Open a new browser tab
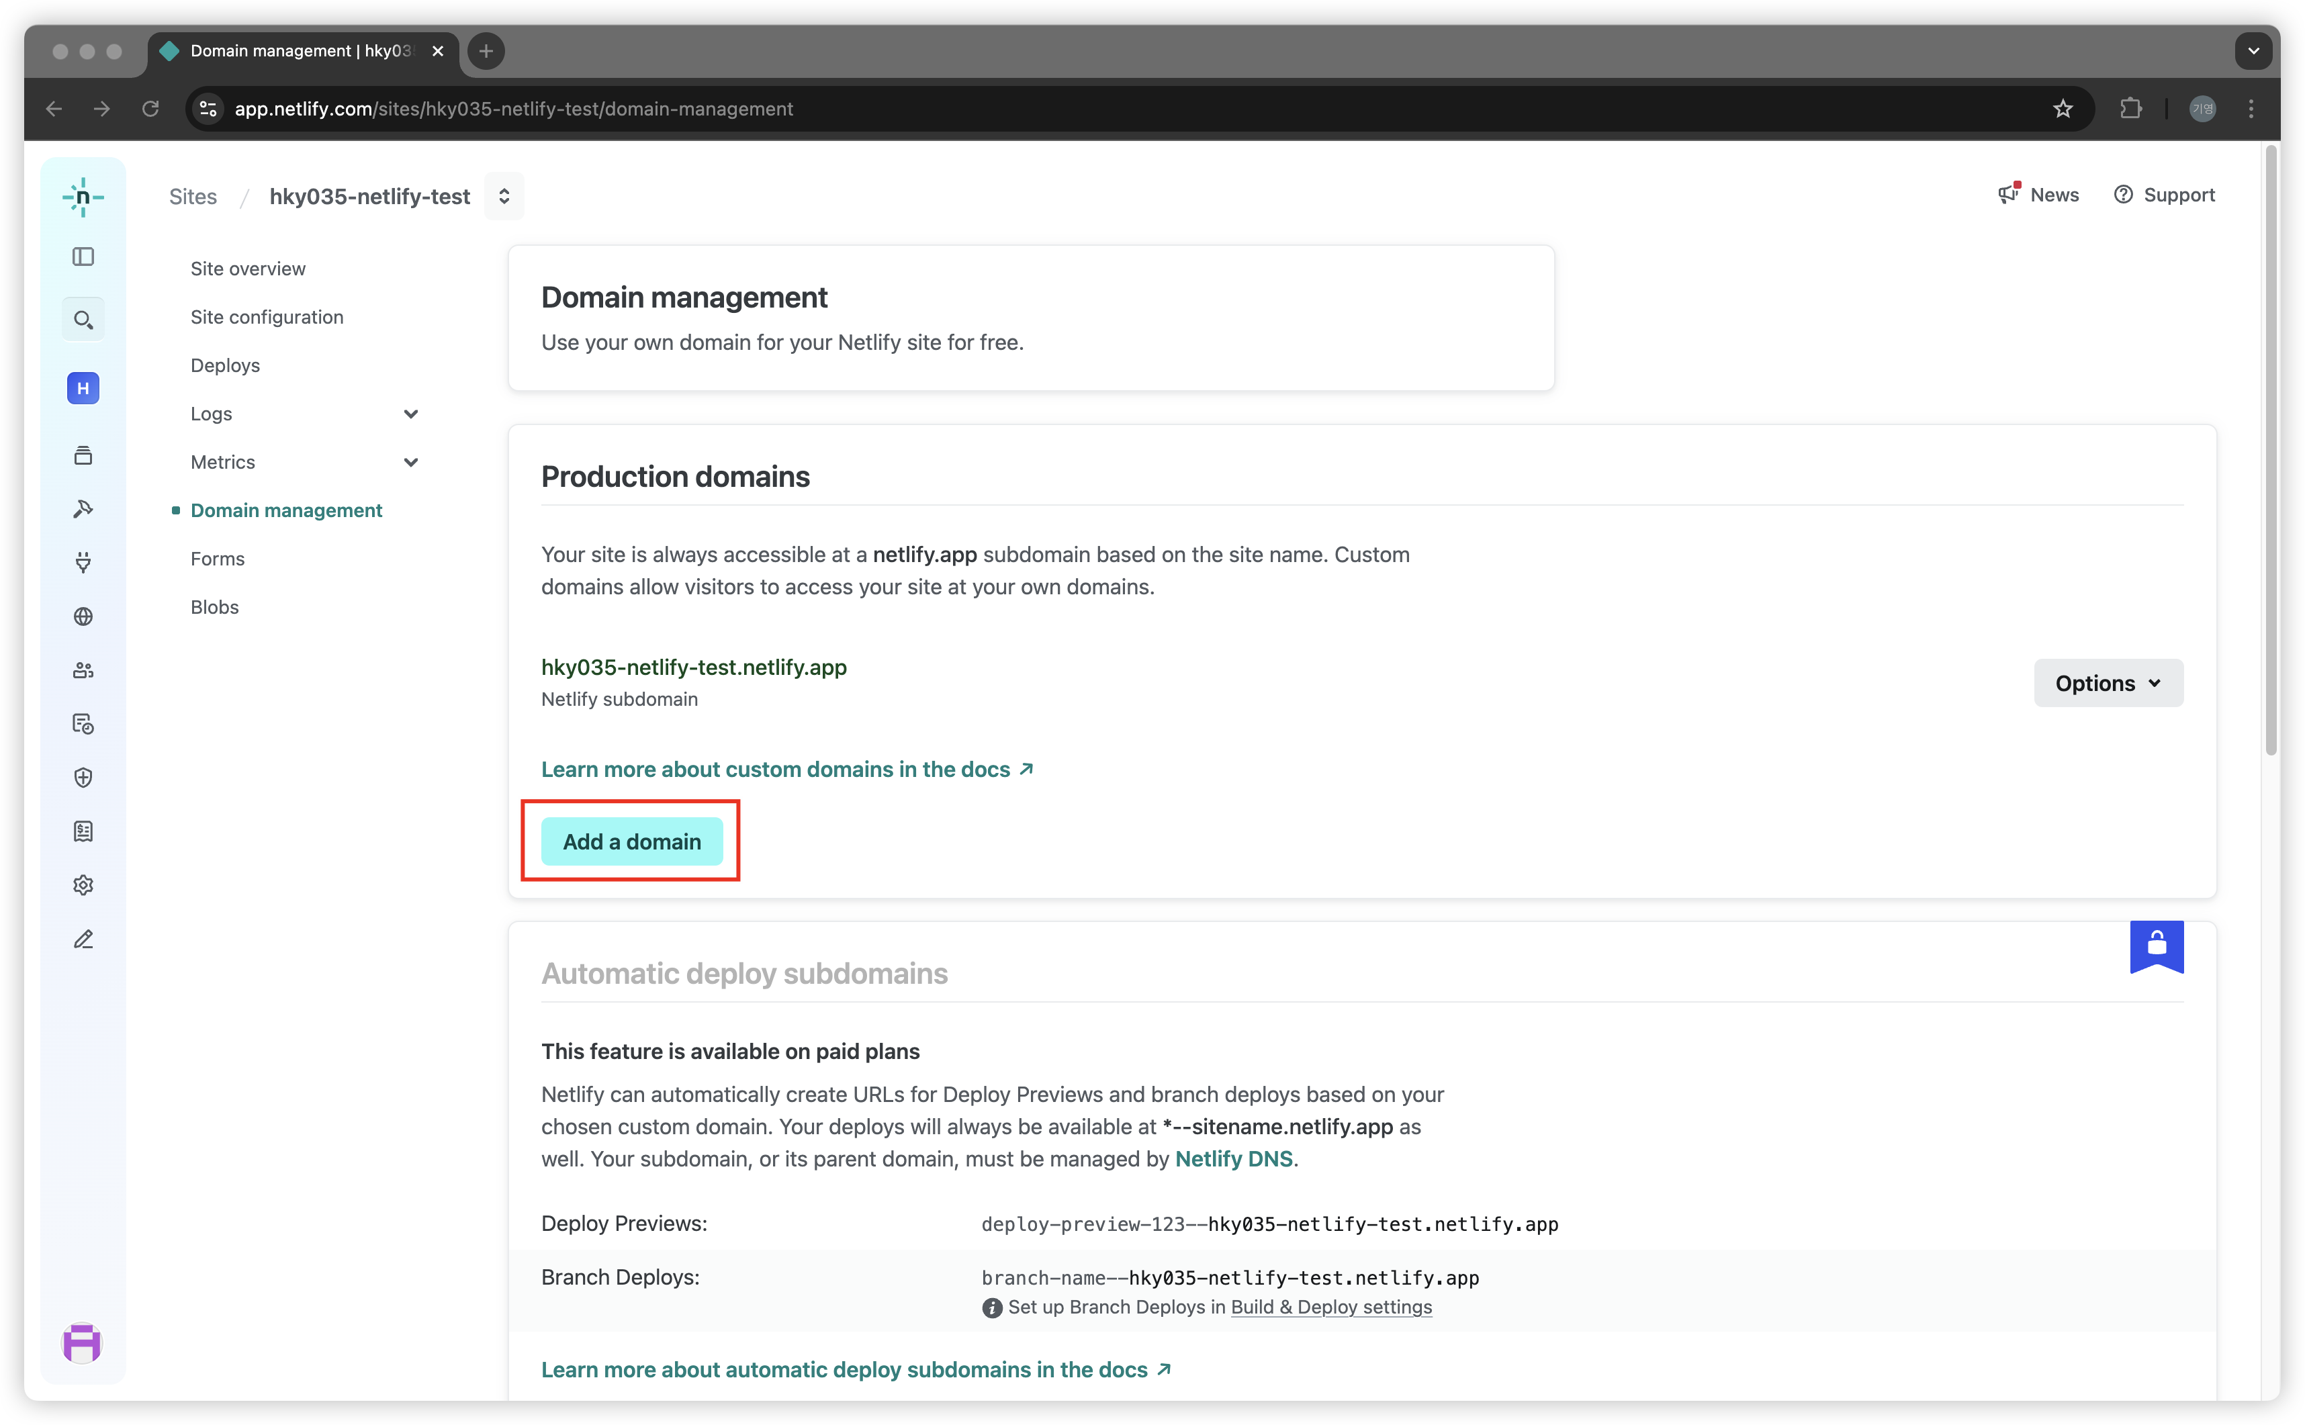This screenshot has height=1425, width=2305. coord(486,51)
